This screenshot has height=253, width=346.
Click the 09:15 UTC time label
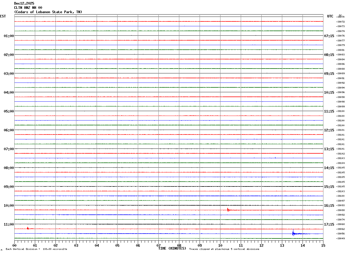coord(329,73)
